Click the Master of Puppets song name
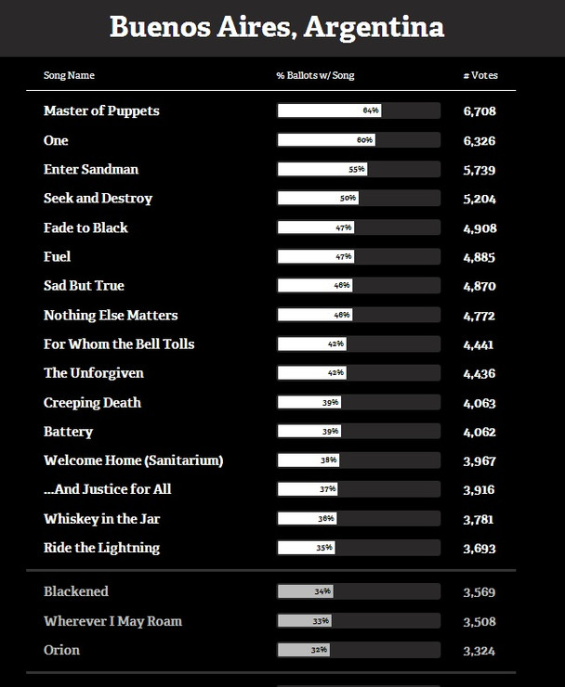This screenshot has height=687, width=565. click(x=101, y=110)
